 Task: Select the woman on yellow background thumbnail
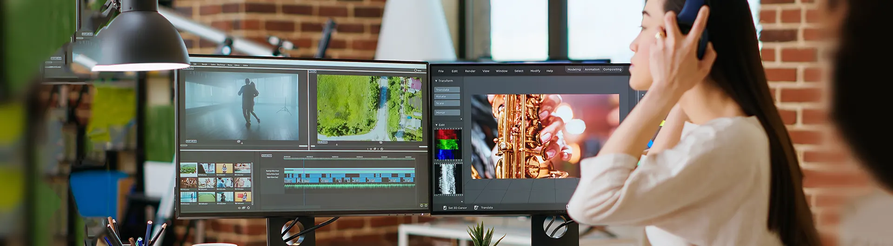tap(224, 168)
